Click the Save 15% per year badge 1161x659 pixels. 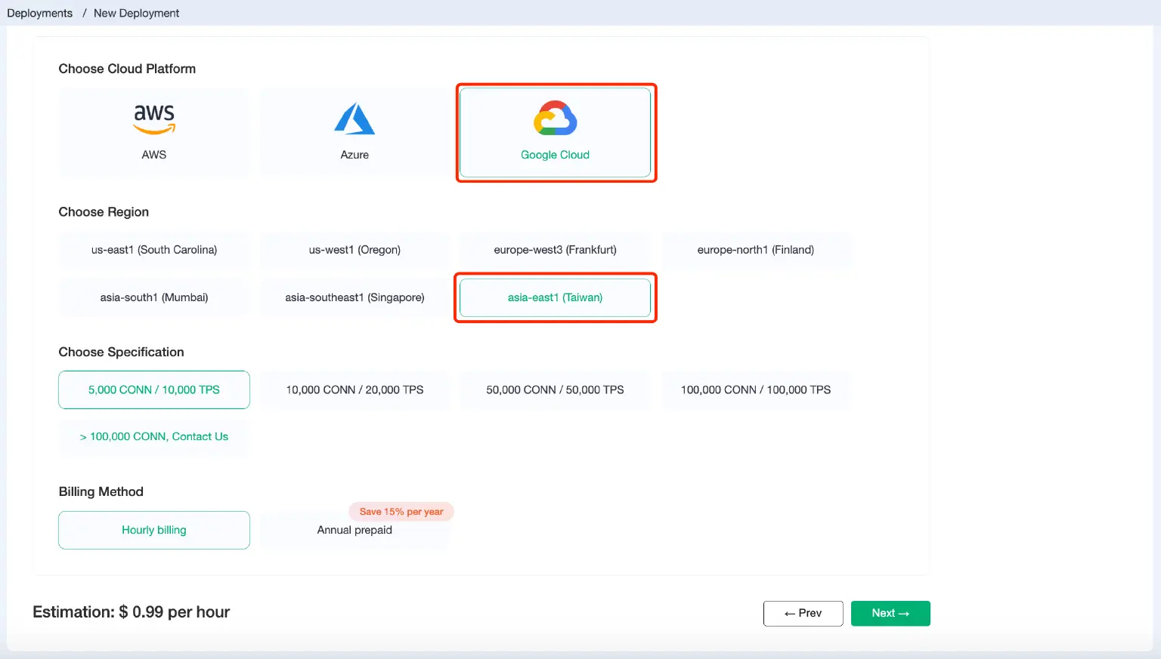pos(401,511)
